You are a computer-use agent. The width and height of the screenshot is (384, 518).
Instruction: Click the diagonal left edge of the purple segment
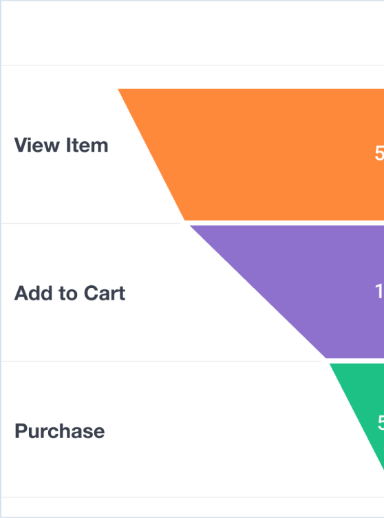pyautogui.click(x=257, y=292)
